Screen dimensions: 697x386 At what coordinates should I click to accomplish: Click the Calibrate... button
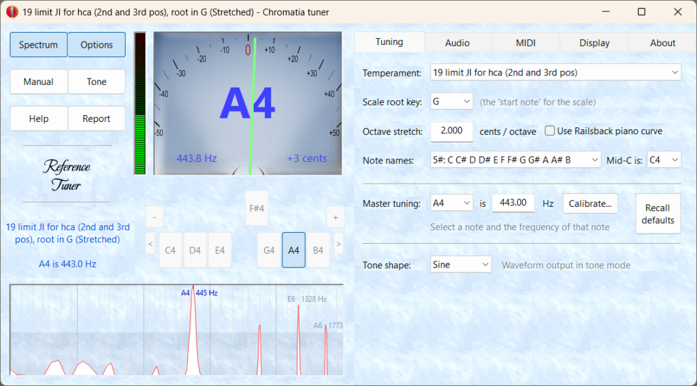(590, 204)
